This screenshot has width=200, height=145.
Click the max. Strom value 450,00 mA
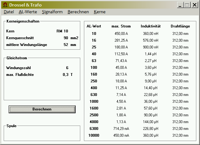click(x=121, y=135)
